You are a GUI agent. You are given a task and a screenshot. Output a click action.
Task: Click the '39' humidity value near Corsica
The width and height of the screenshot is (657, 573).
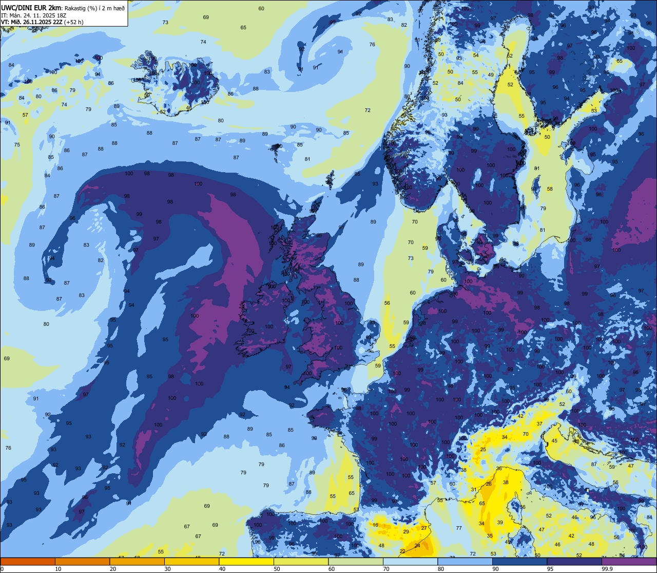point(500,523)
